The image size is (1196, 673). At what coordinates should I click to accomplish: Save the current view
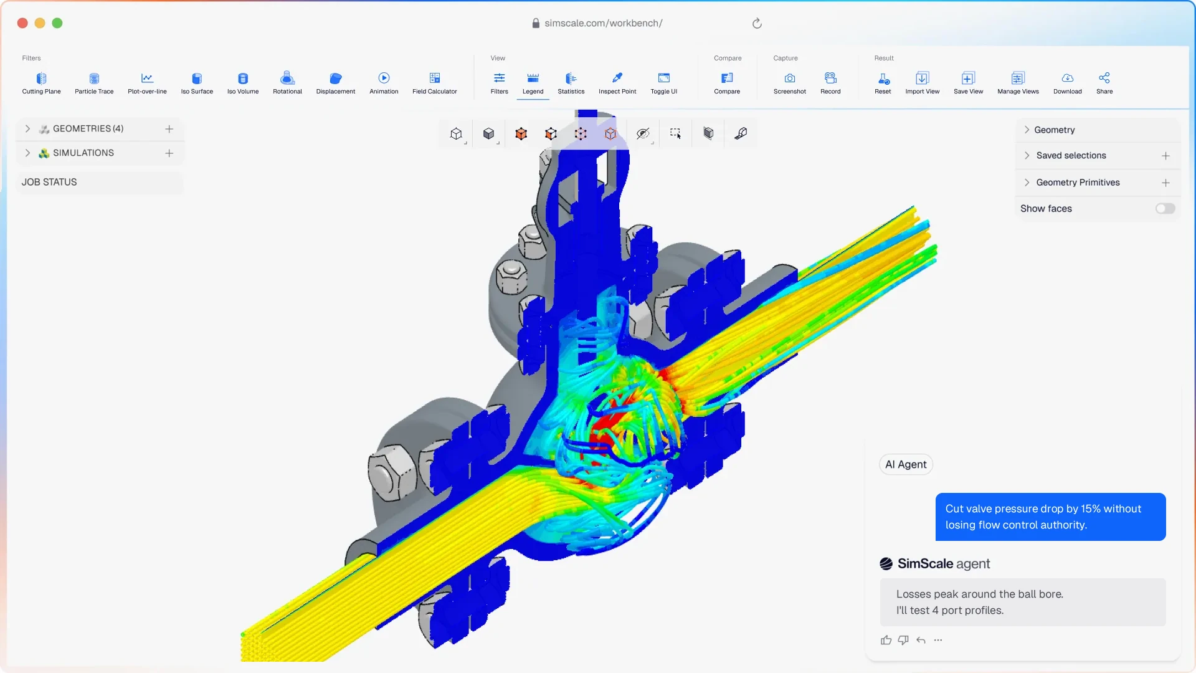[968, 83]
